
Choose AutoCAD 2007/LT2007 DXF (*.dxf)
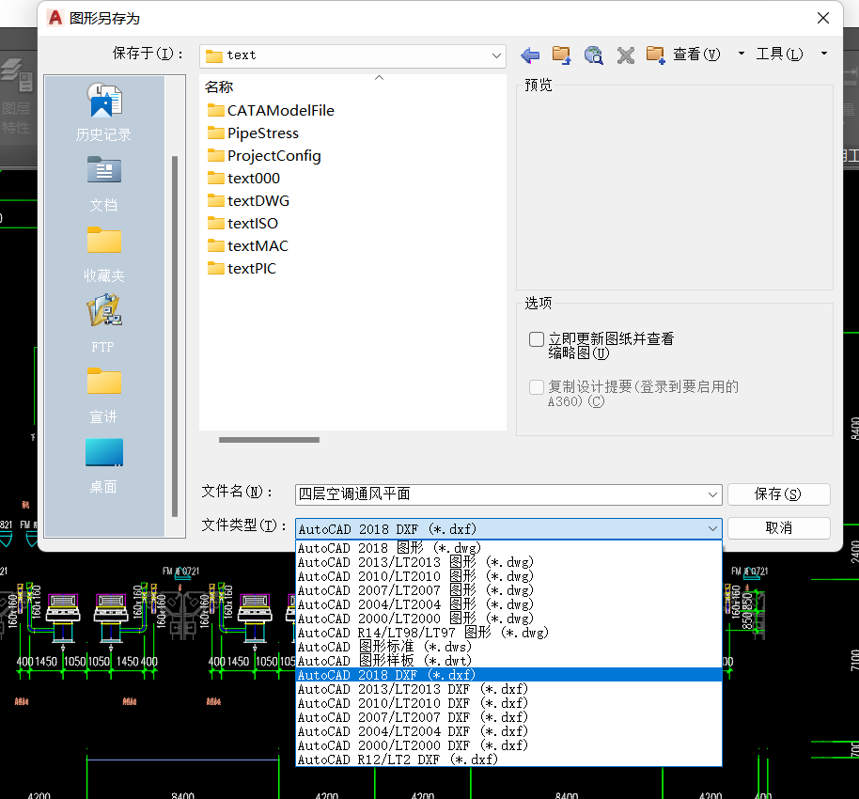pyautogui.click(x=509, y=717)
